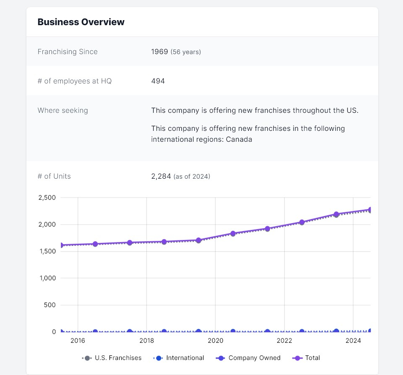This screenshot has width=403, height=375.
Task: Hide the Company Owned series via legend
Action: (254, 358)
